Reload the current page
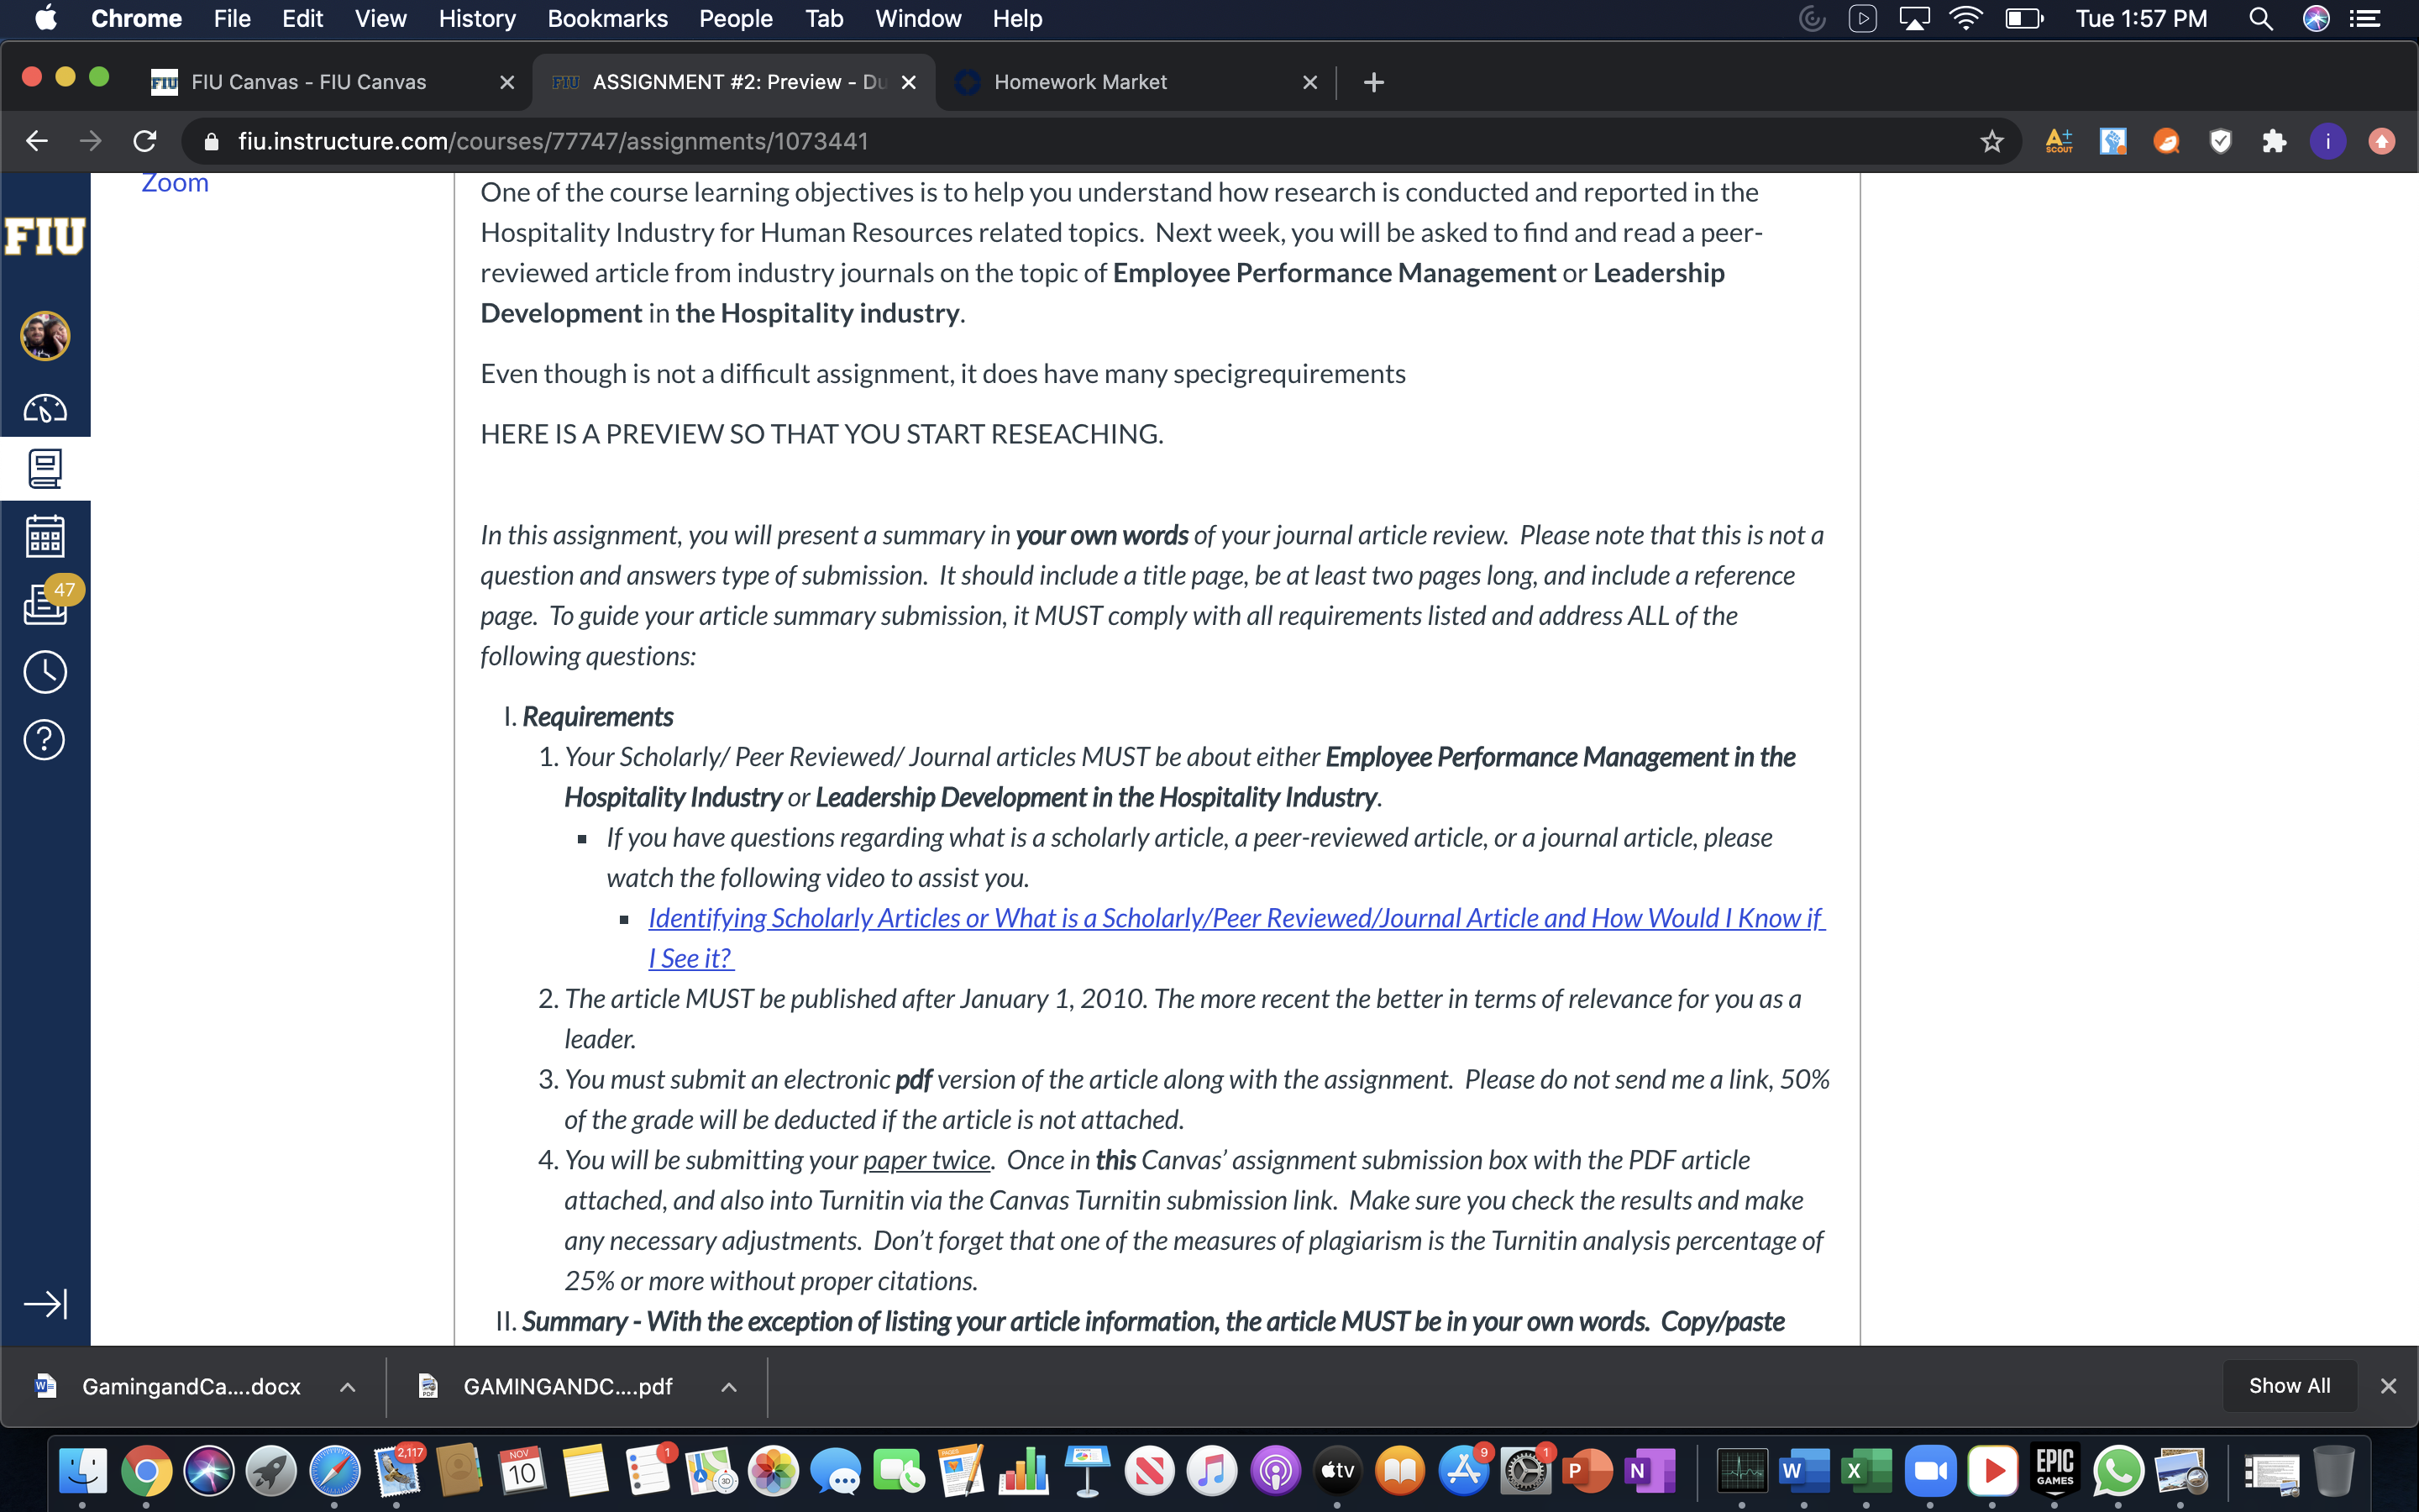Screen dimensions: 2419x1512 pyautogui.click(x=145, y=141)
